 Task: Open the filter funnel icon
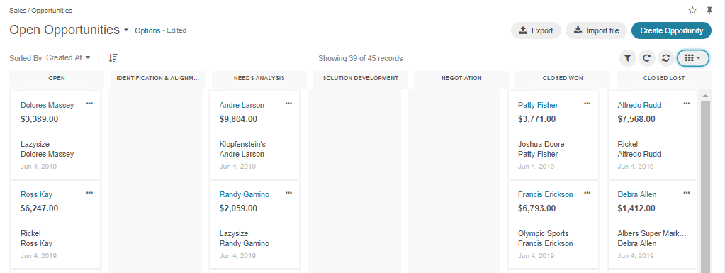[x=627, y=58]
